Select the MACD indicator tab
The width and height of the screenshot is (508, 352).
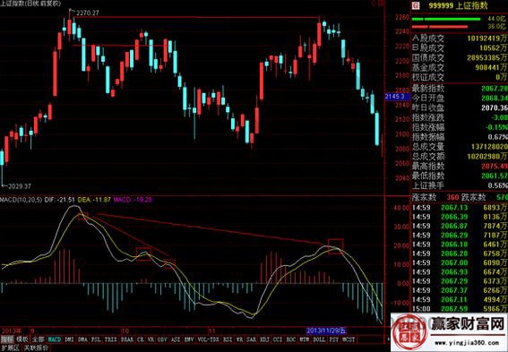pos(55,339)
